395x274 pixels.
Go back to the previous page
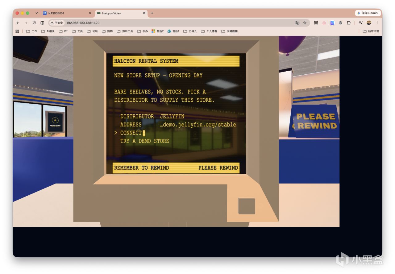[18, 23]
